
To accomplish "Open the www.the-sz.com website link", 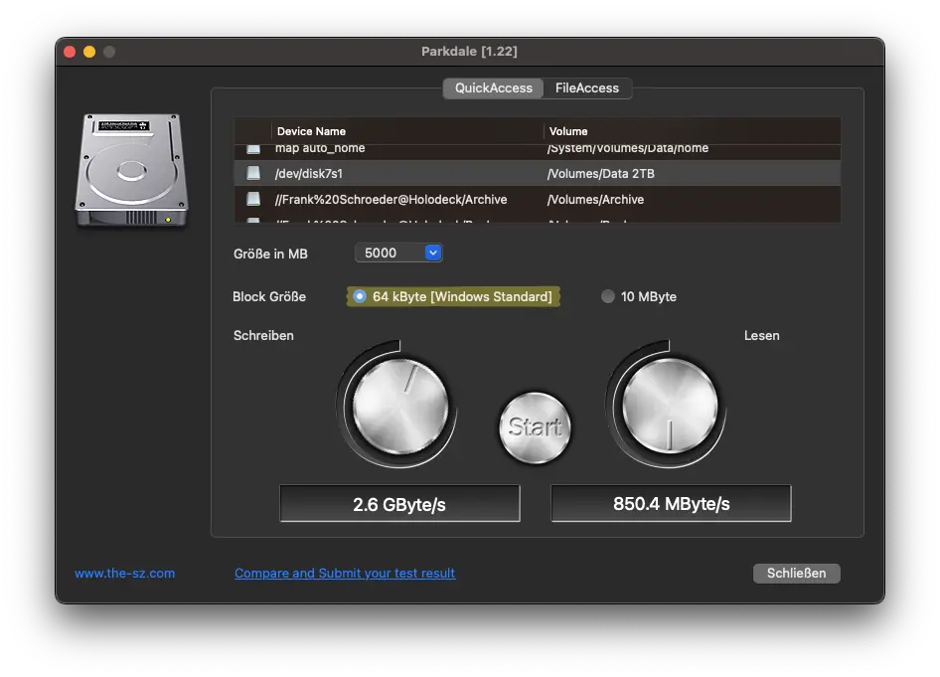I will 125,574.
